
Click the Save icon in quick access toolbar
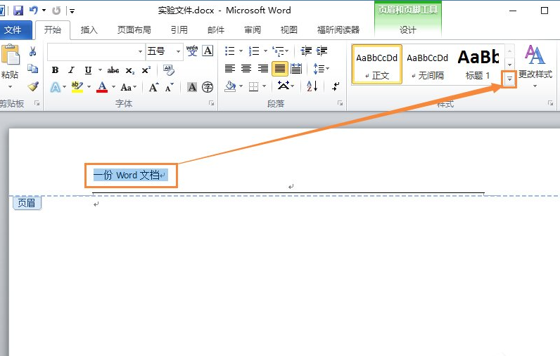pyautogui.click(x=18, y=11)
